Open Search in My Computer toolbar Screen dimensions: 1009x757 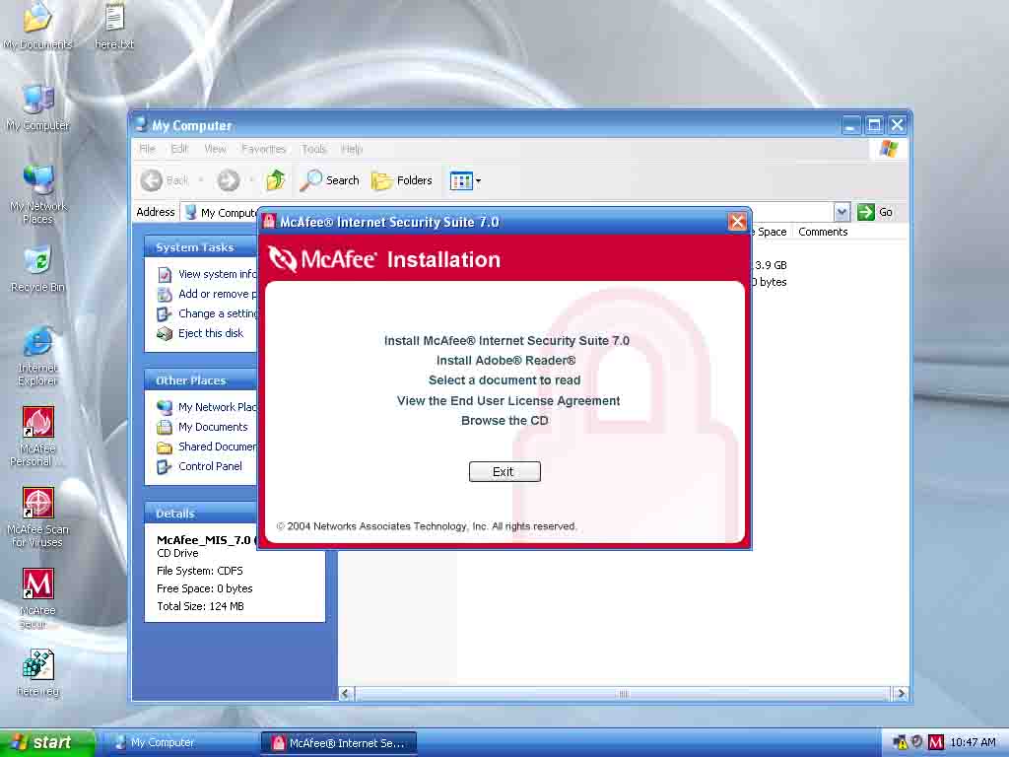(x=329, y=181)
